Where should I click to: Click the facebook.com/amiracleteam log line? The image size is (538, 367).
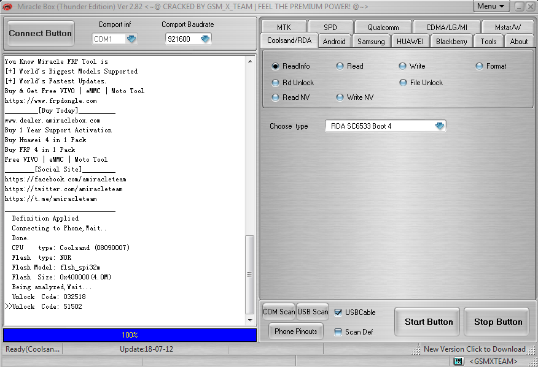click(x=66, y=179)
